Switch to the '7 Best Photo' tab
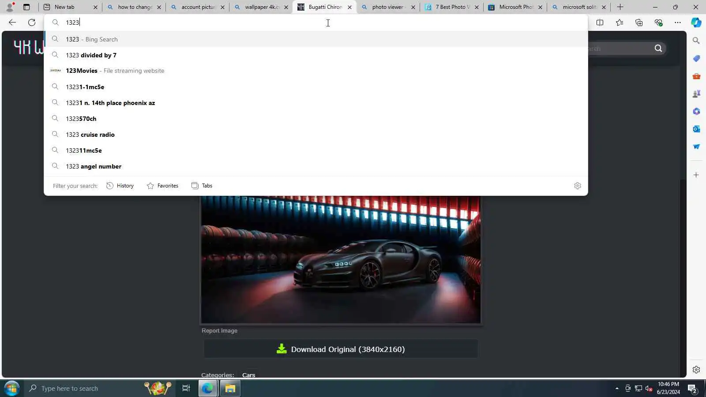This screenshot has height=397, width=706. click(451, 7)
